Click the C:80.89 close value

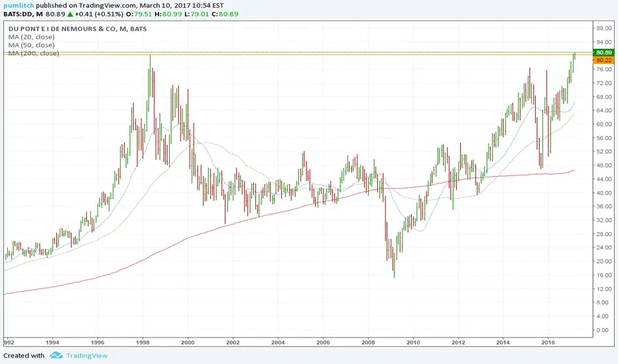(225, 14)
